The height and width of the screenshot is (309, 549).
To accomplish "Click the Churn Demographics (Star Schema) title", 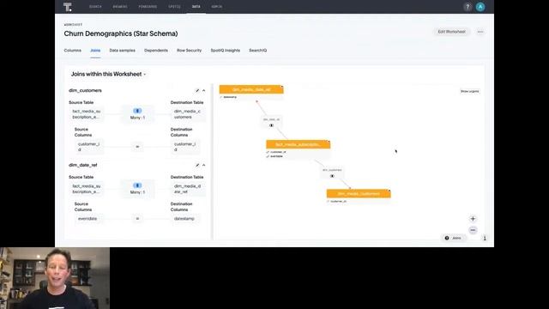I will tap(121, 33).
